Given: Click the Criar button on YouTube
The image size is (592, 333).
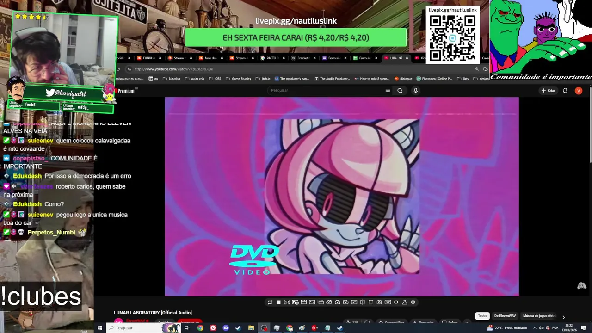Looking at the screenshot, I should (548, 91).
